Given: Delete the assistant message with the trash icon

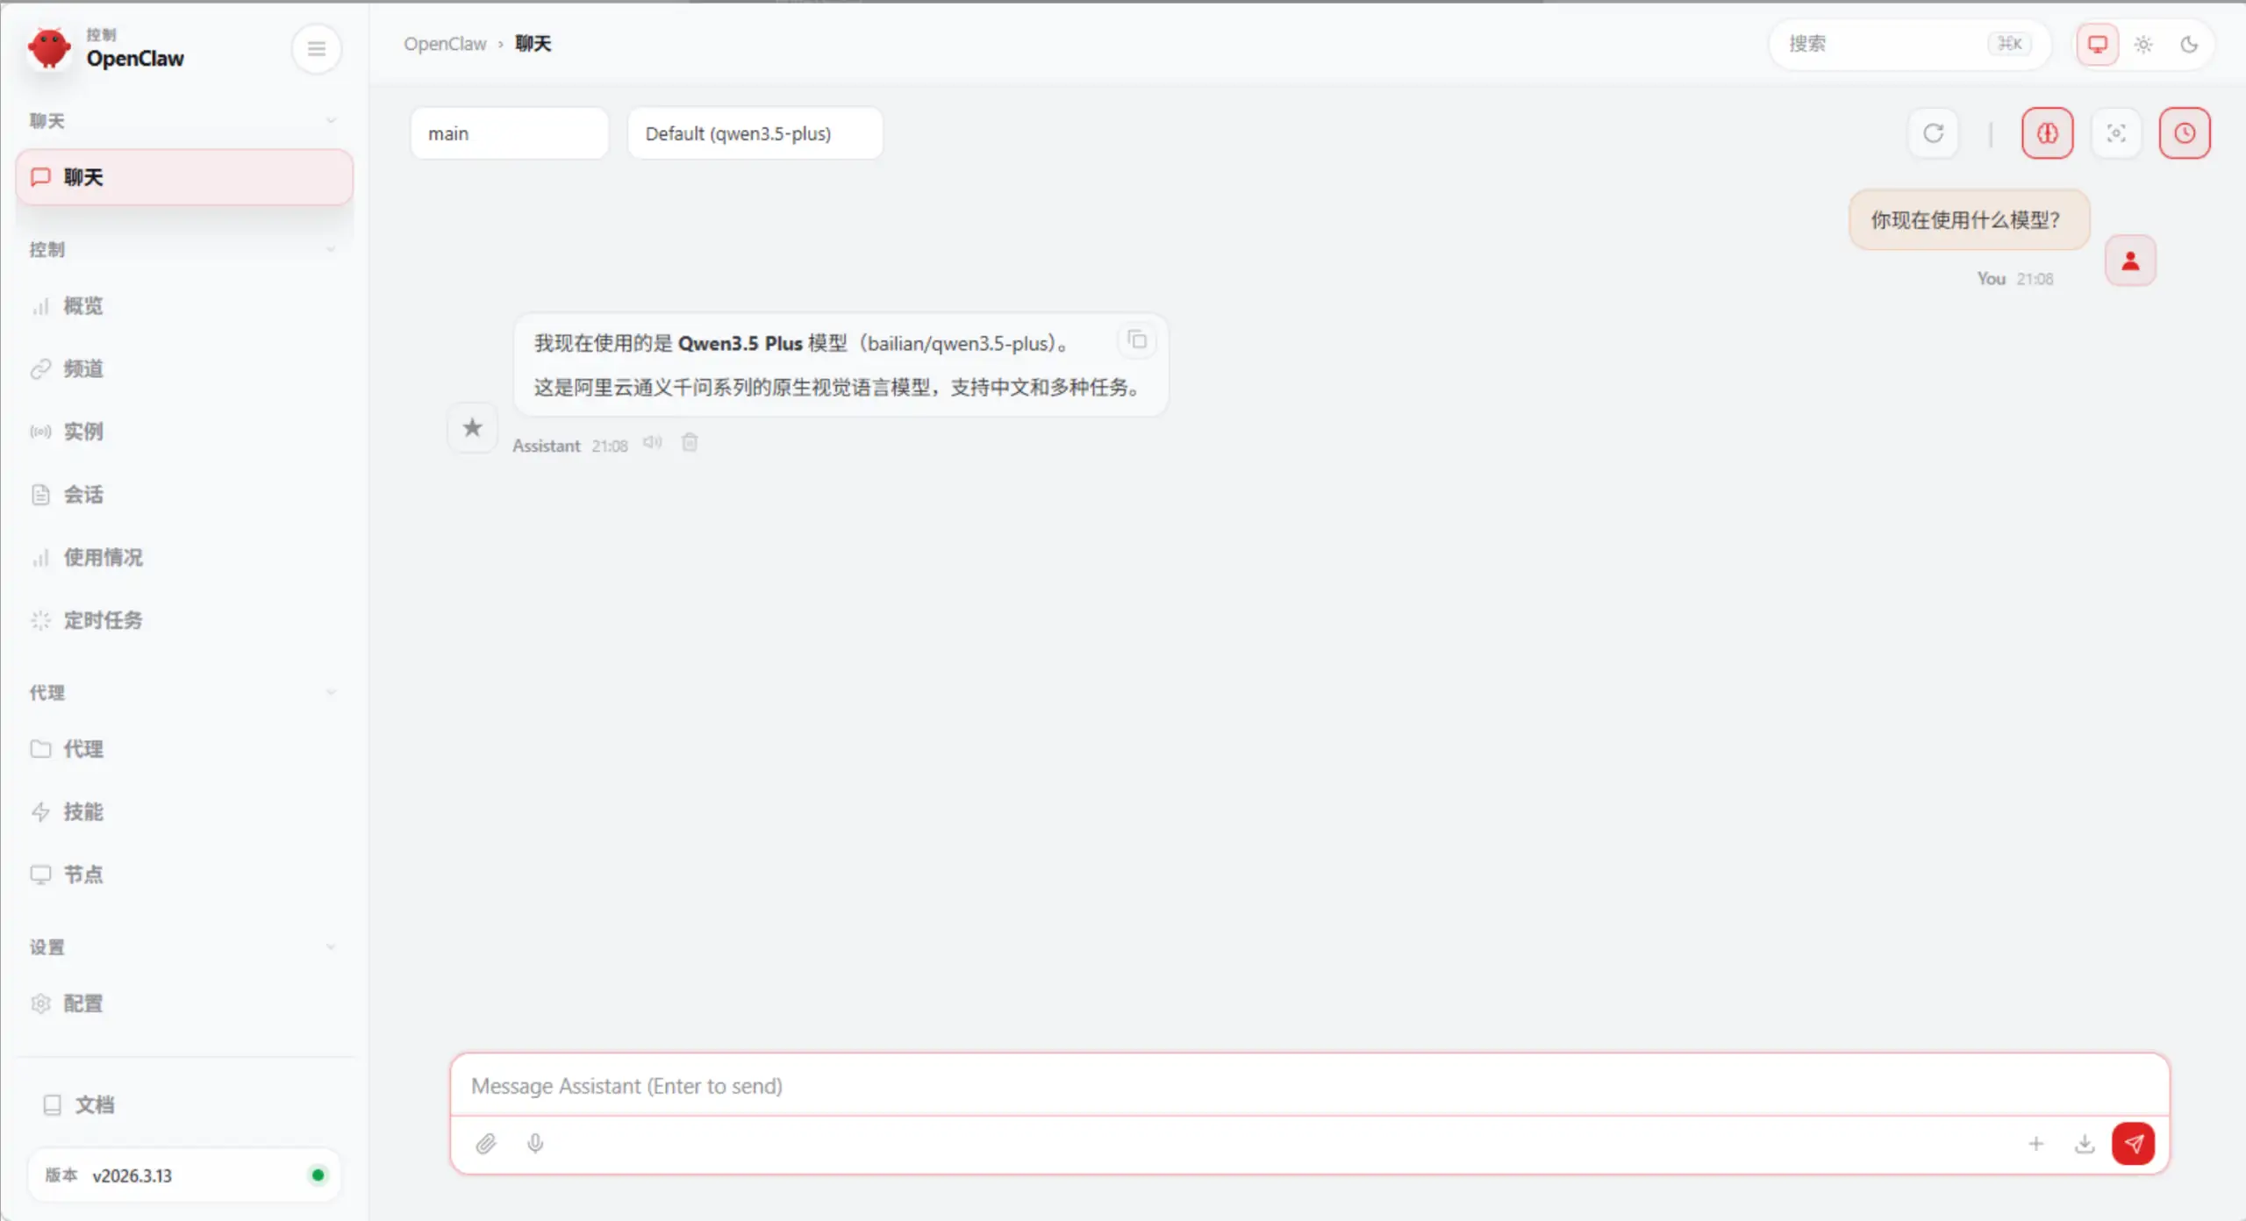Looking at the screenshot, I should [690, 443].
